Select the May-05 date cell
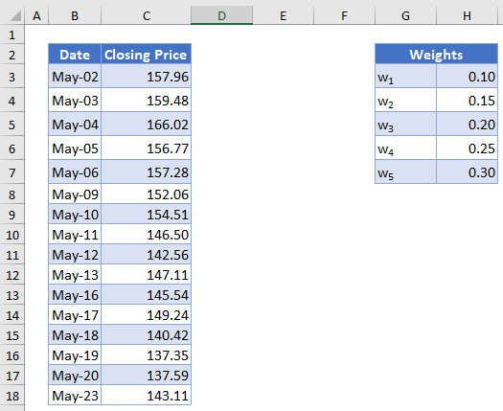This screenshot has width=503, height=411. [x=75, y=148]
